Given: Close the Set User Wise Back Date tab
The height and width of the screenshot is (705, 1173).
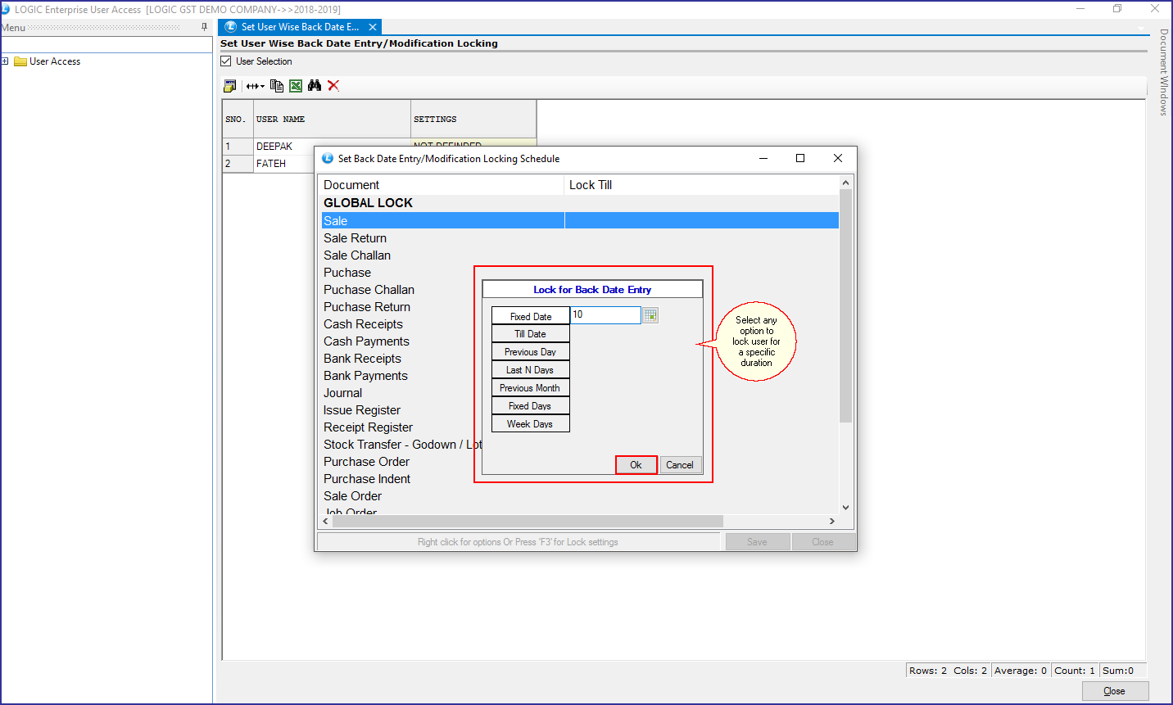Looking at the screenshot, I should (373, 27).
